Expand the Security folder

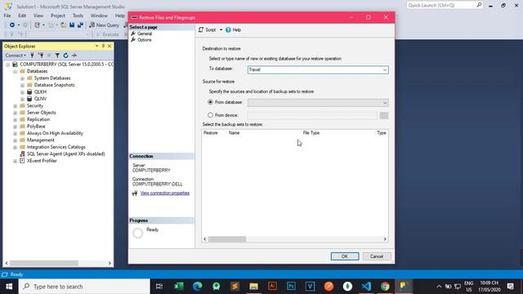tap(15, 106)
